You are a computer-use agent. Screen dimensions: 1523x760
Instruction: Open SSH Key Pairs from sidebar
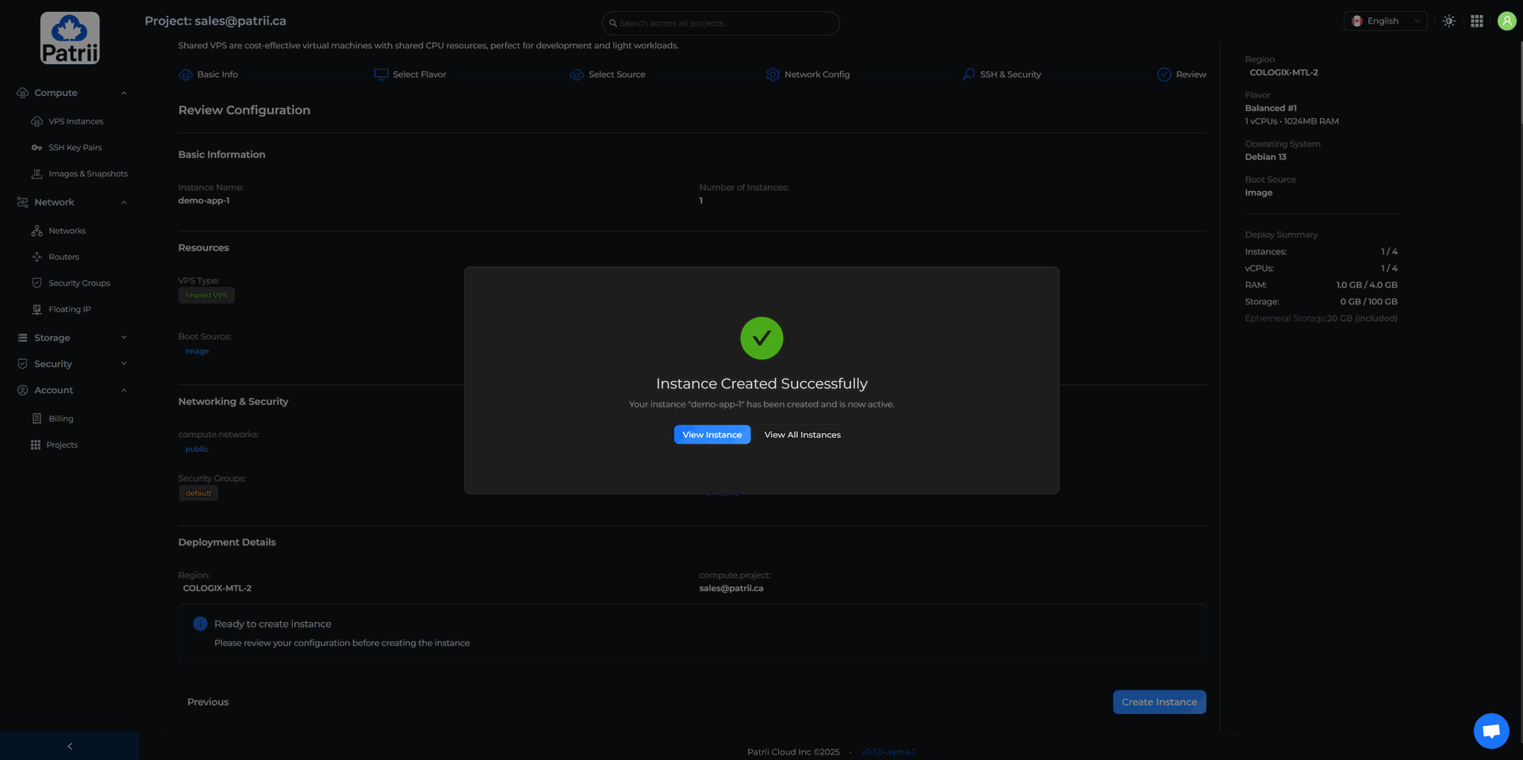coord(75,147)
